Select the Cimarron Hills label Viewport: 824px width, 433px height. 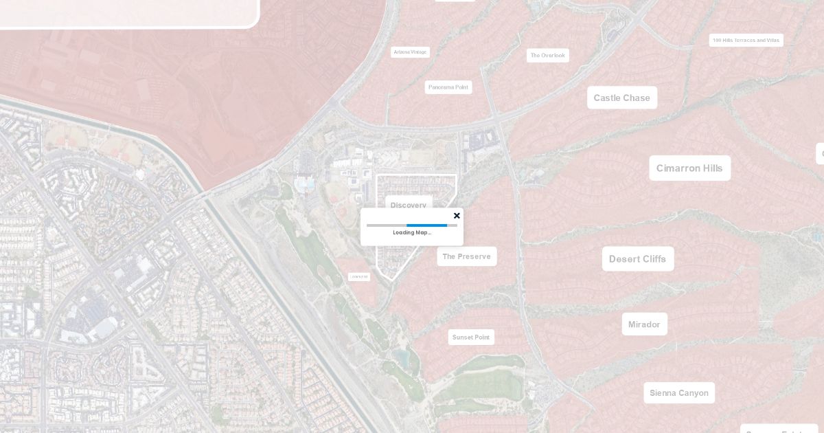pos(689,168)
